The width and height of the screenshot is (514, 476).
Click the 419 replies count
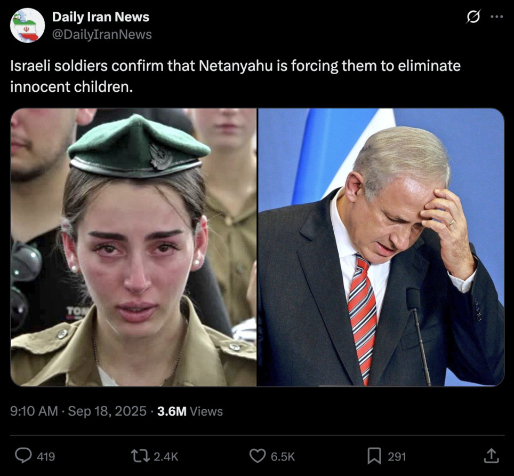coord(46,457)
